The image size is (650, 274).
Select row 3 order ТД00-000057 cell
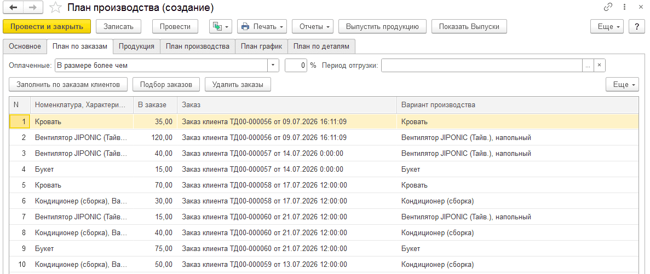click(x=287, y=154)
